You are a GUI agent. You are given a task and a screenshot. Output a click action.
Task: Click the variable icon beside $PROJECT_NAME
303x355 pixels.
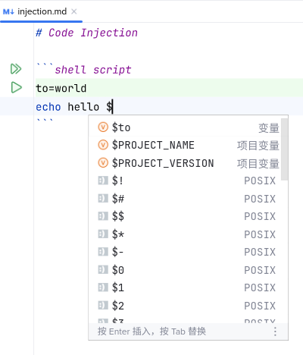pyautogui.click(x=103, y=145)
